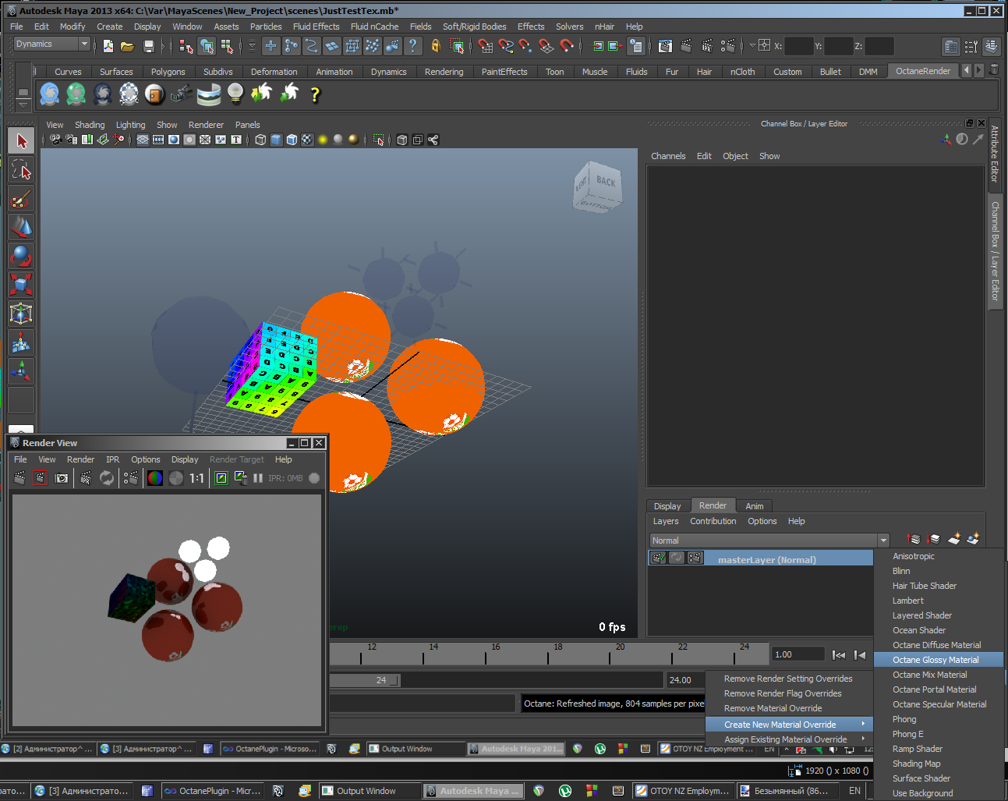Keep image in Render View
1008x801 pixels.
[221, 478]
